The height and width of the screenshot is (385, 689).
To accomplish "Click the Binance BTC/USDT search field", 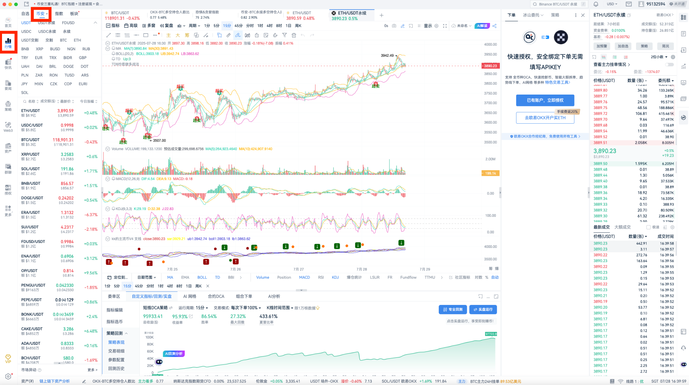I will pos(558,4).
